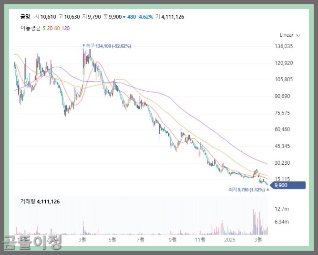Viewport: 318px width, 255px height.
Task: Click the 136,035 price axis label
Action: click(x=284, y=46)
